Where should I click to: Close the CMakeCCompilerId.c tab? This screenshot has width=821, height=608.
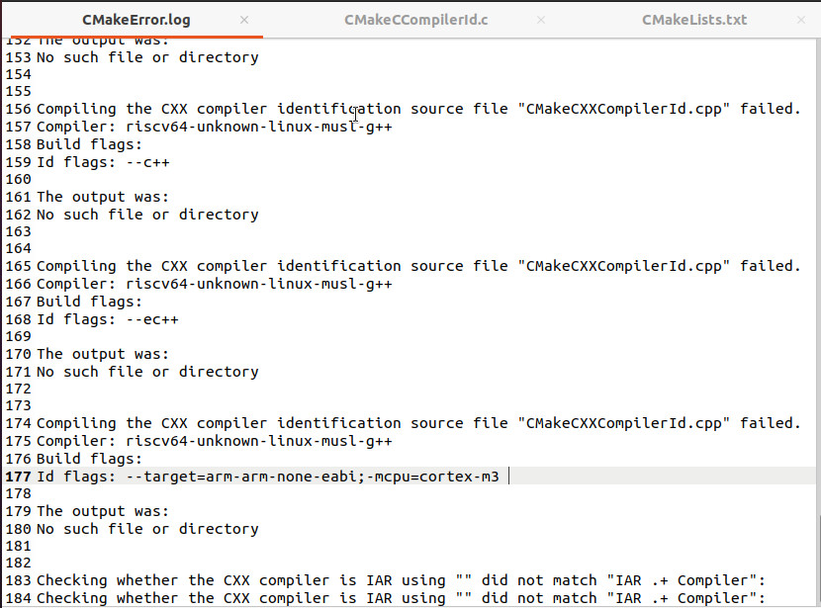pyautogui.click(x=521, y=20)
